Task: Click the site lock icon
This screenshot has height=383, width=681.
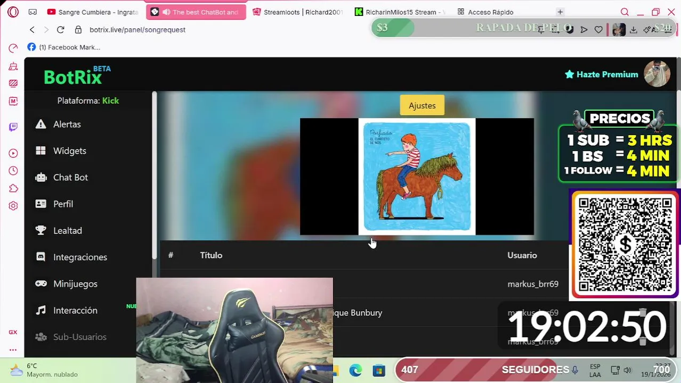Action: click(78, 30)
